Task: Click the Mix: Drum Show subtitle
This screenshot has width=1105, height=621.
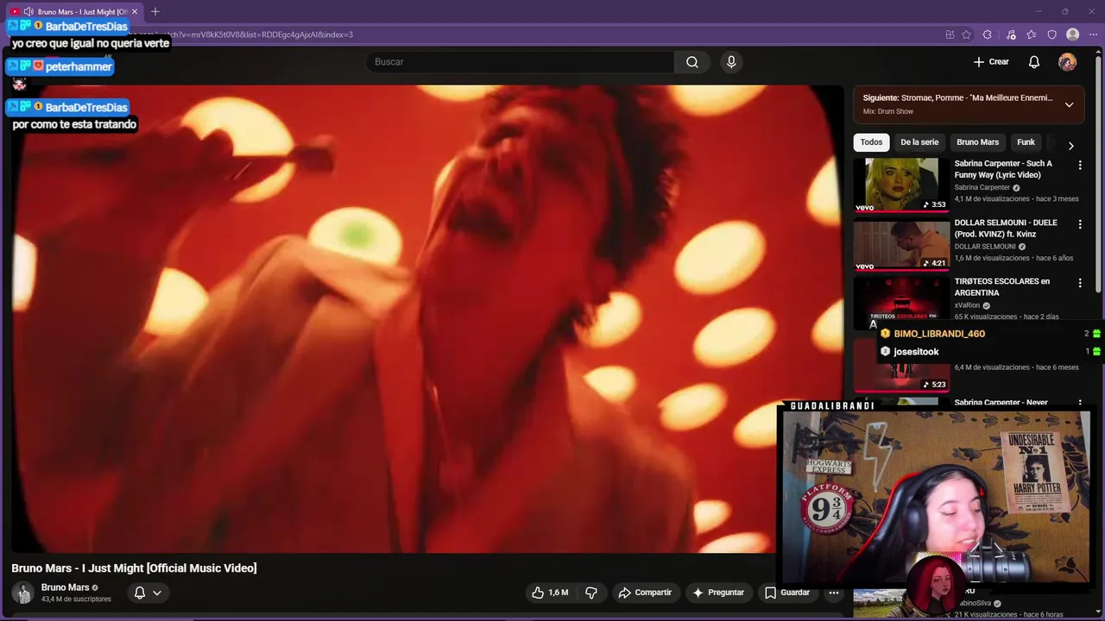Action: [888, 111]
